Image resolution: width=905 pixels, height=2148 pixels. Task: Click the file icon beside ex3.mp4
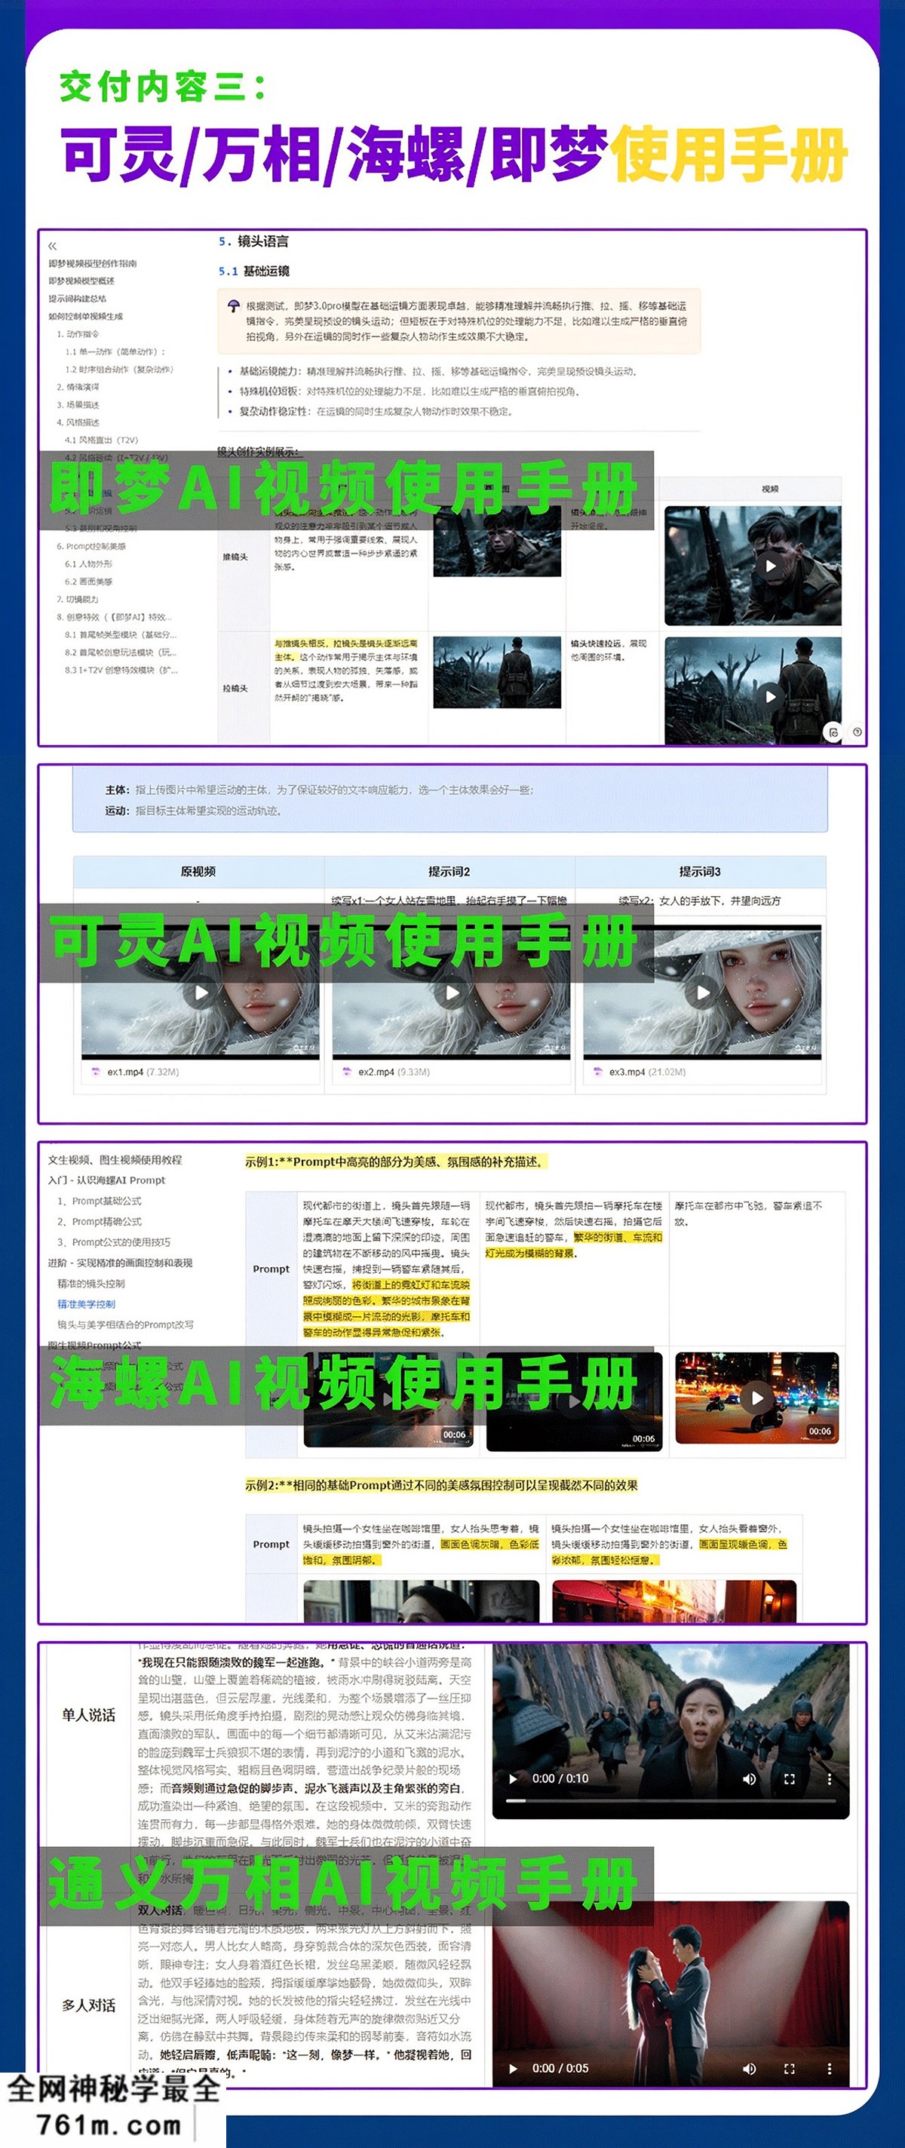597,1072
